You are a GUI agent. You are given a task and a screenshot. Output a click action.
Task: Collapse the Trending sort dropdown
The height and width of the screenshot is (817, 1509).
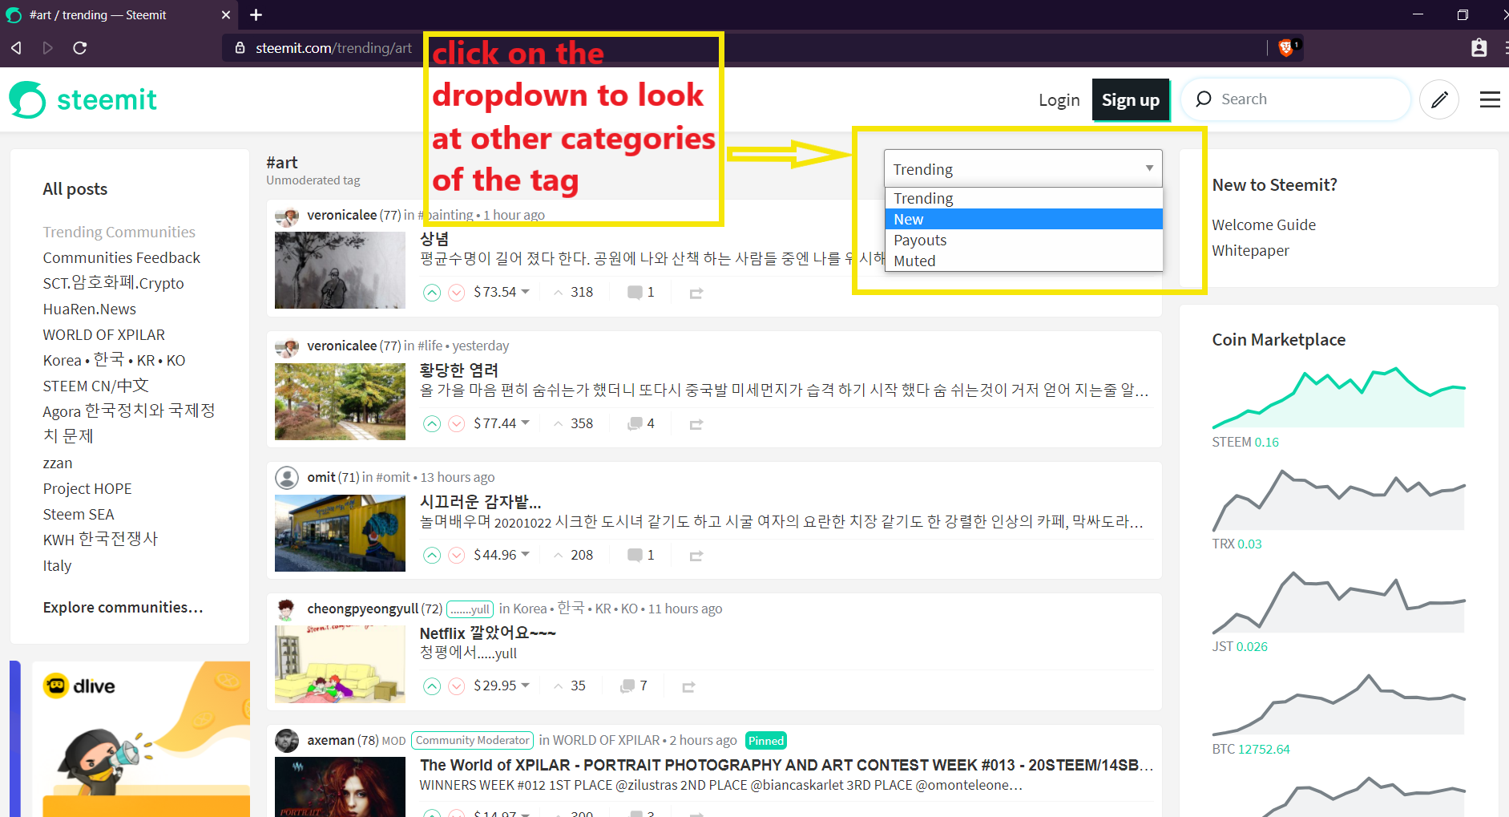[x=1023, y=169]
